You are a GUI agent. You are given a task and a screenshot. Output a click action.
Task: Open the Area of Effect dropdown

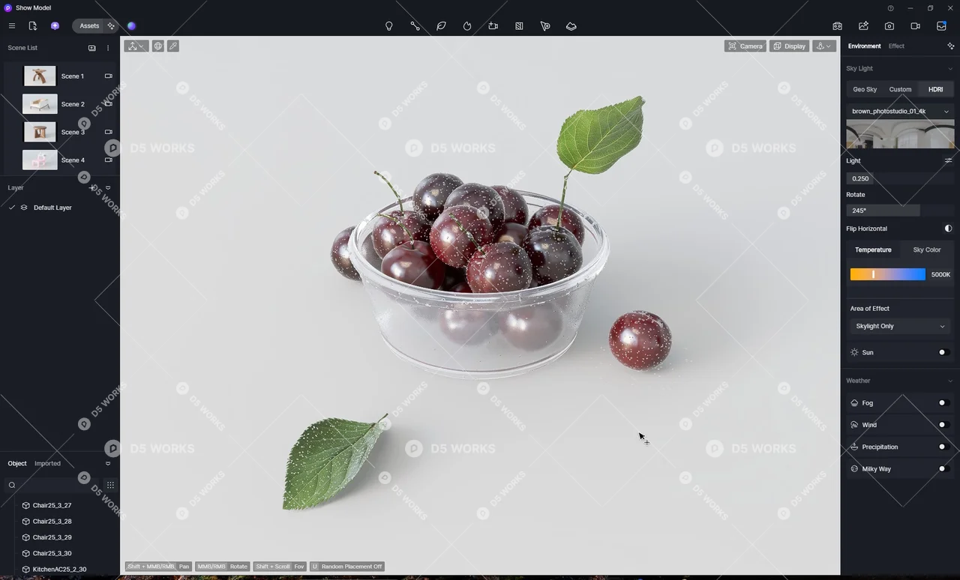[900, 326]
